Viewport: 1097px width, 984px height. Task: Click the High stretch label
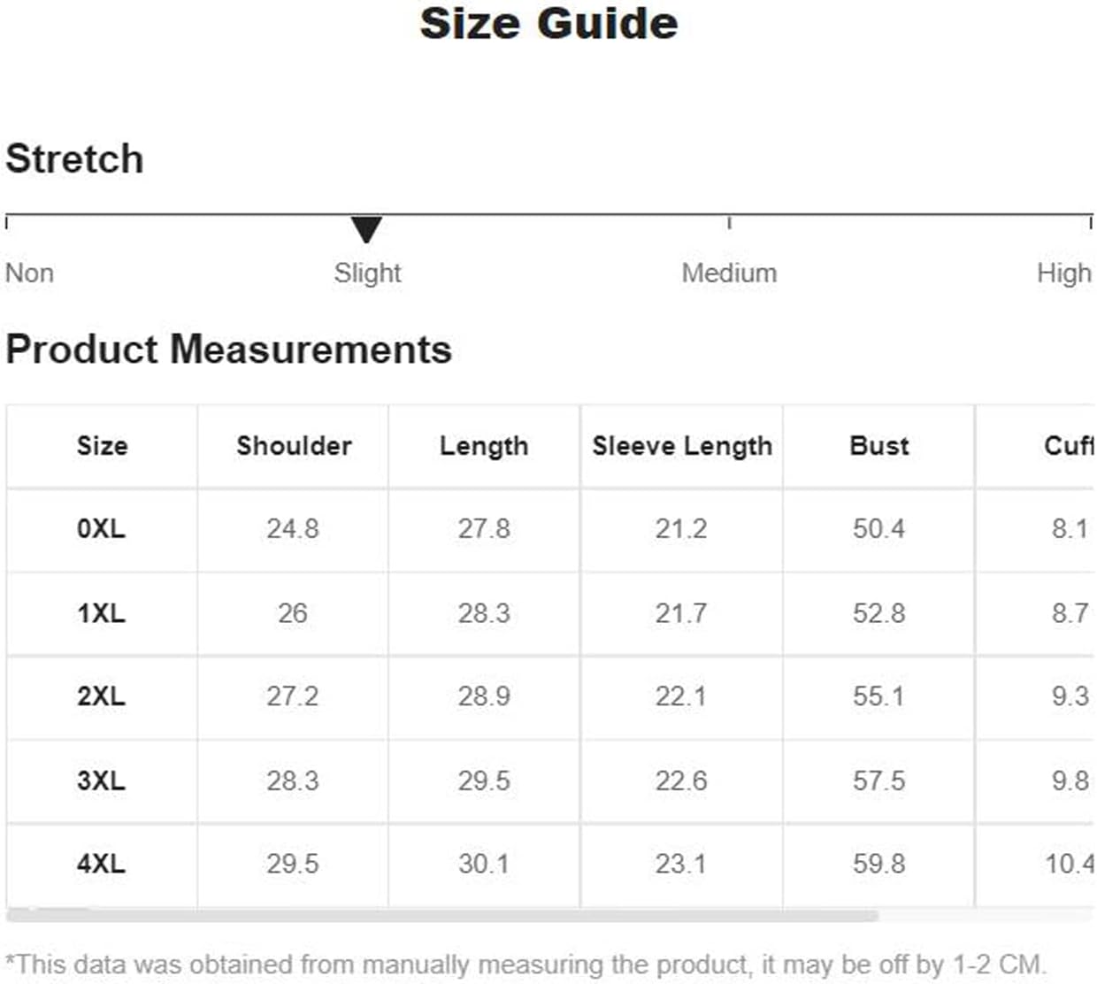tap(1064, 273)
